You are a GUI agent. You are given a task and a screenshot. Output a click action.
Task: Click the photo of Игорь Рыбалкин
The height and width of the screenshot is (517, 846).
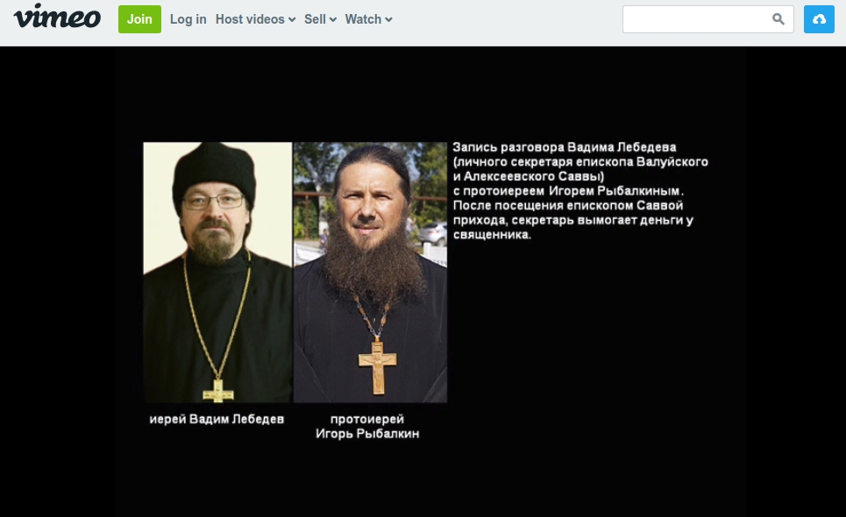[x=370, y=273]
